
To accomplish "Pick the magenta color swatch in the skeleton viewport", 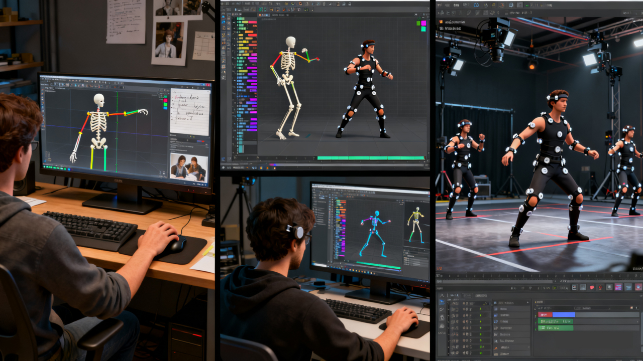I will (423, 23).
